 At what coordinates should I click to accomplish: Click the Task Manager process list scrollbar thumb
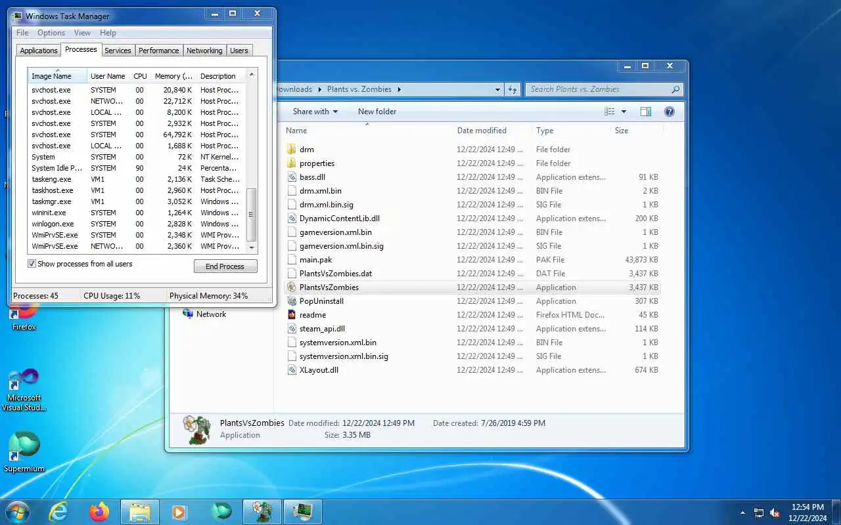pyautogui.click(x=251, y=215)
